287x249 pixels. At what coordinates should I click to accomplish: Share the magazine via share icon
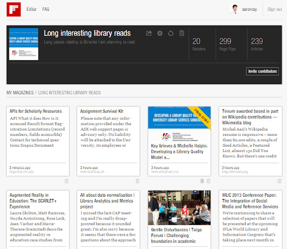pyautogui.click(x=149, y=33)
